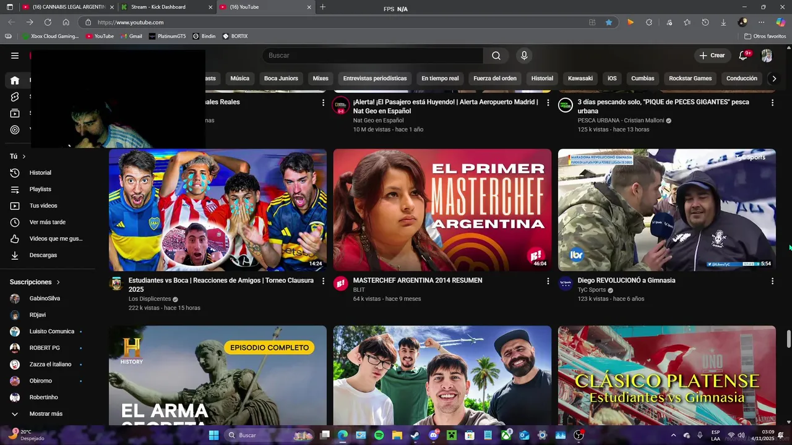Click the orange play icon in browser toolbar
792x445 pixels.
(x=631, y=22)
